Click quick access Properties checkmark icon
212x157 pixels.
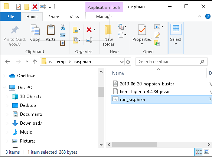[x=19, y=7]
